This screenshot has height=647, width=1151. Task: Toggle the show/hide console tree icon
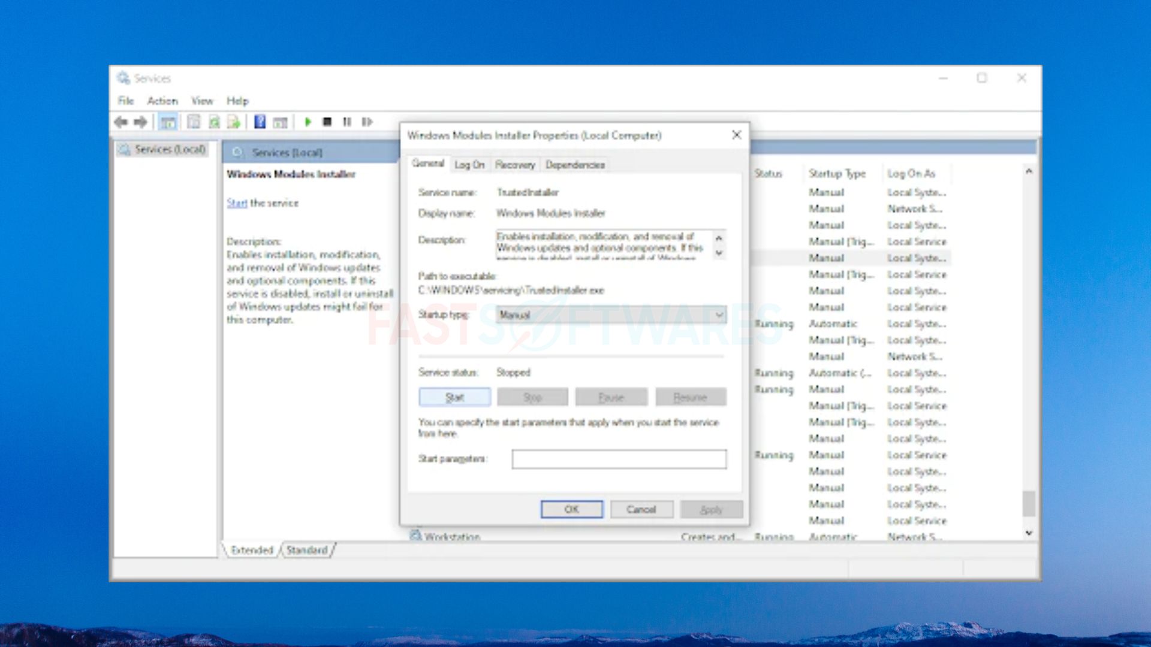(x=168, y=122)
